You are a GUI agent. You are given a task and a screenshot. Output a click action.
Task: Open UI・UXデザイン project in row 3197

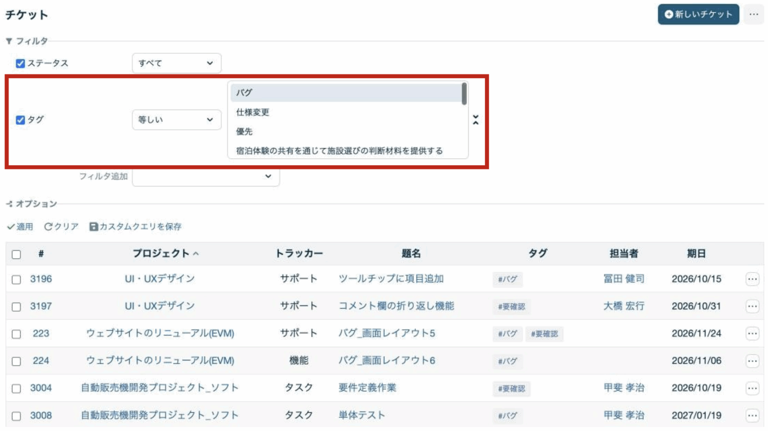coord(160,306)
